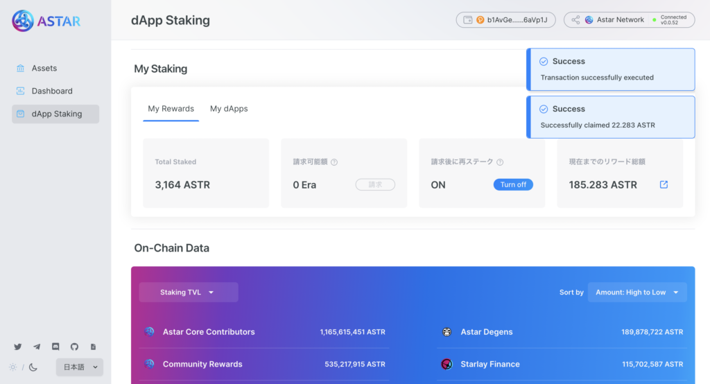Click the 'Total Staked' label
This screenshot has height=384, width=710.
(x=175, y=162)
